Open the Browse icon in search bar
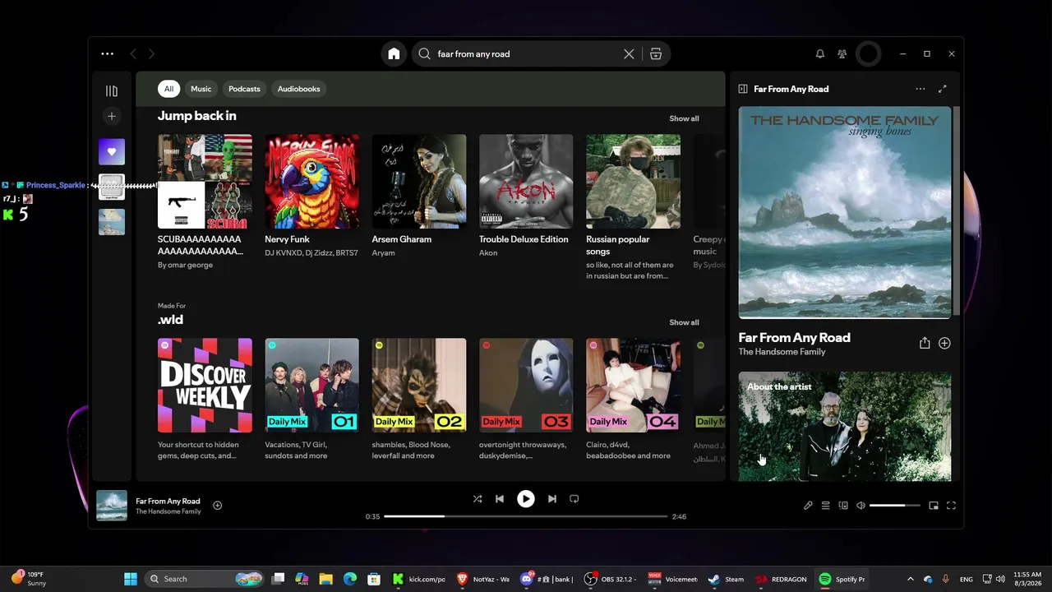1052x592 pixels. [x=656, y=53]
